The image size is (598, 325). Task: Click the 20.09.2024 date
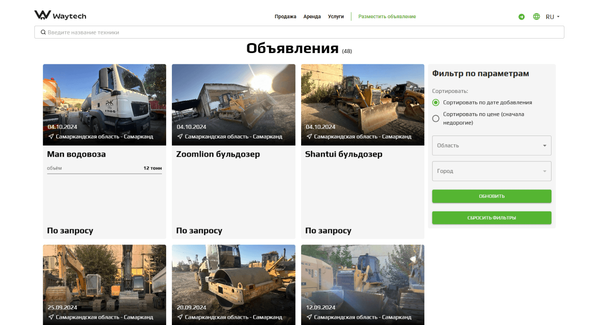191,308
